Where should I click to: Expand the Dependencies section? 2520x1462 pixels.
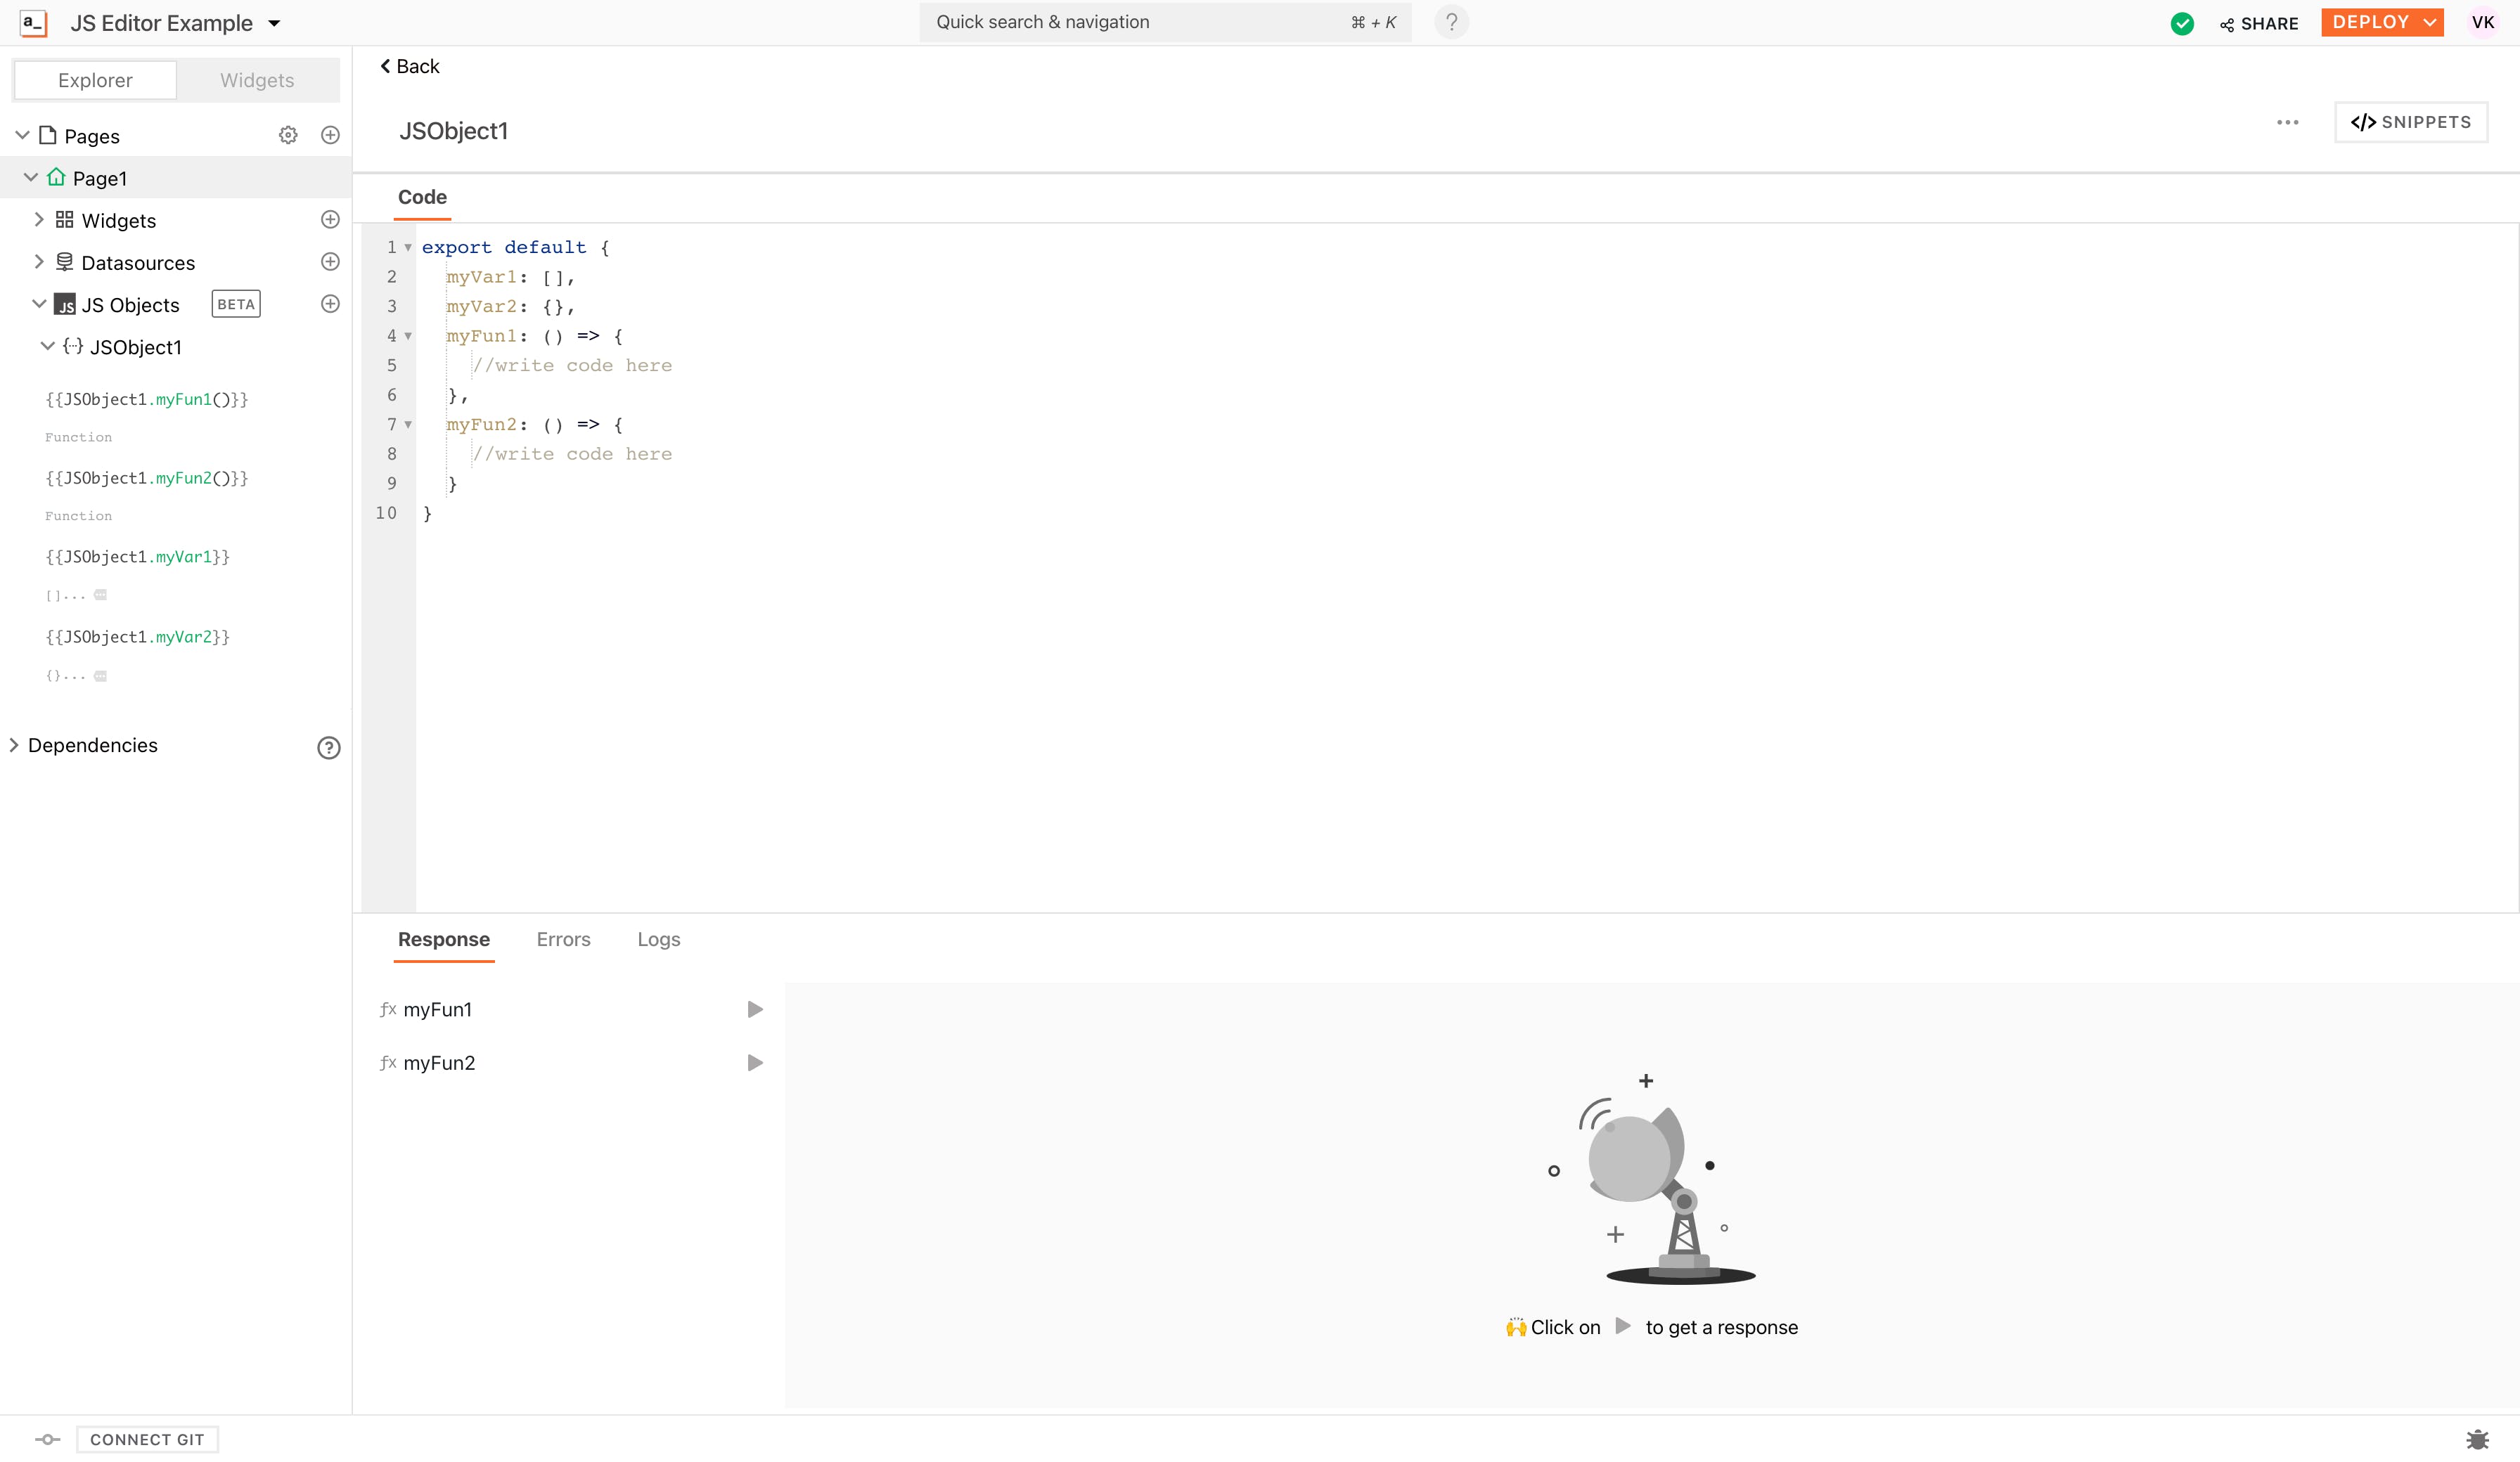pyautogui.click(x=14, y=745)
